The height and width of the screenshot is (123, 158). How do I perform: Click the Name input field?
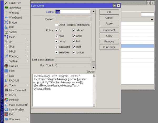(73, 12)
